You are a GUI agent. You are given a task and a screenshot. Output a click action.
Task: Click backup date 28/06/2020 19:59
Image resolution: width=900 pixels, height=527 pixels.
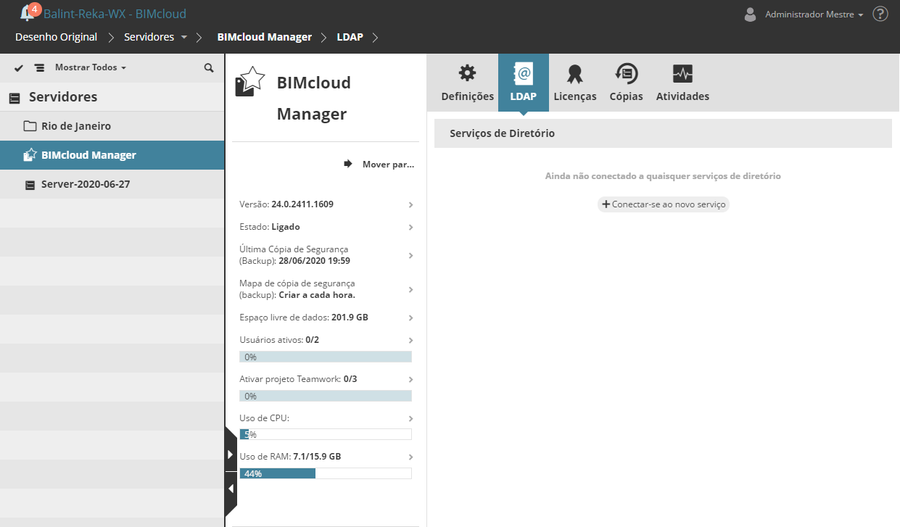coord(315,261)
